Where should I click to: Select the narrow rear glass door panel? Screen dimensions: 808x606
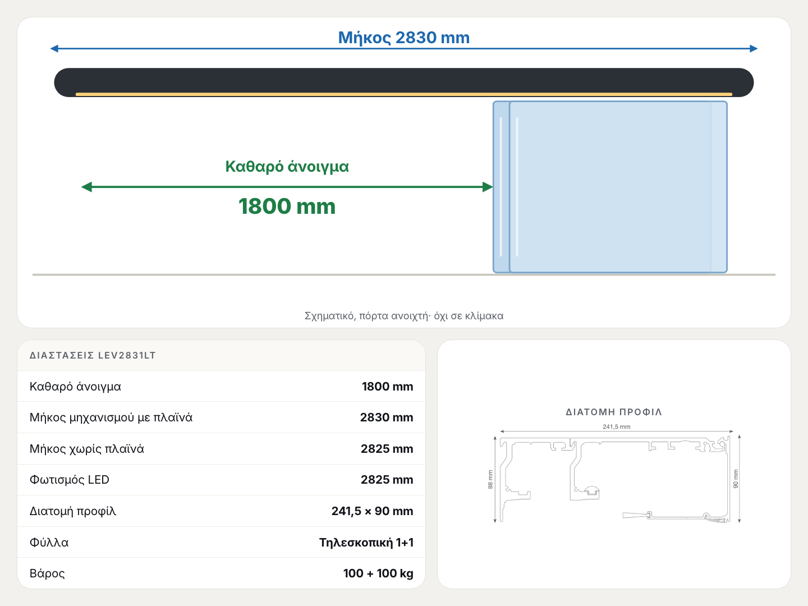click(x=501, y=187)
